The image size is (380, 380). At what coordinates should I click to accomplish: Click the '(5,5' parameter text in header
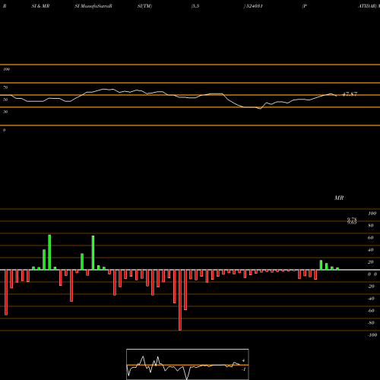tap(195, 6)
